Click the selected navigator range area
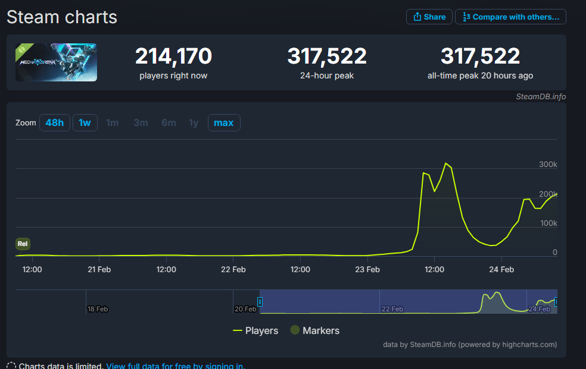Viewport: 586px width, 369px height. pos(408,301)
